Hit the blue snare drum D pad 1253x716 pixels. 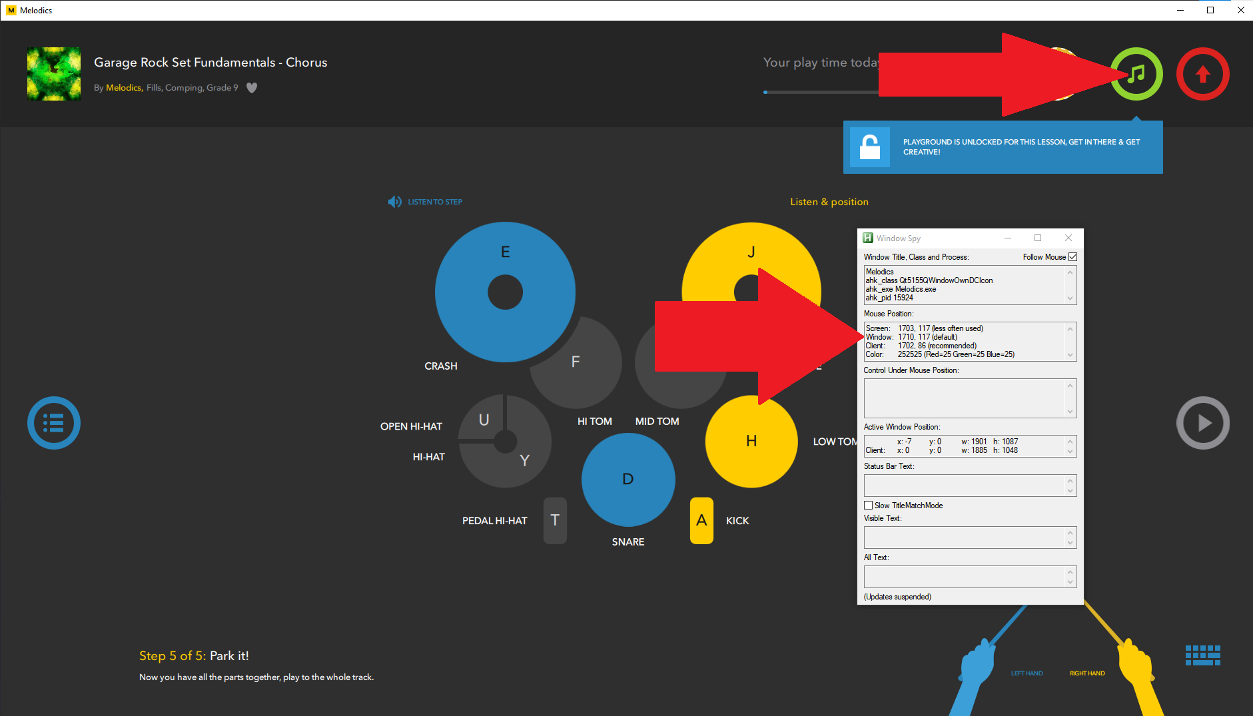(x=627, y=480)
